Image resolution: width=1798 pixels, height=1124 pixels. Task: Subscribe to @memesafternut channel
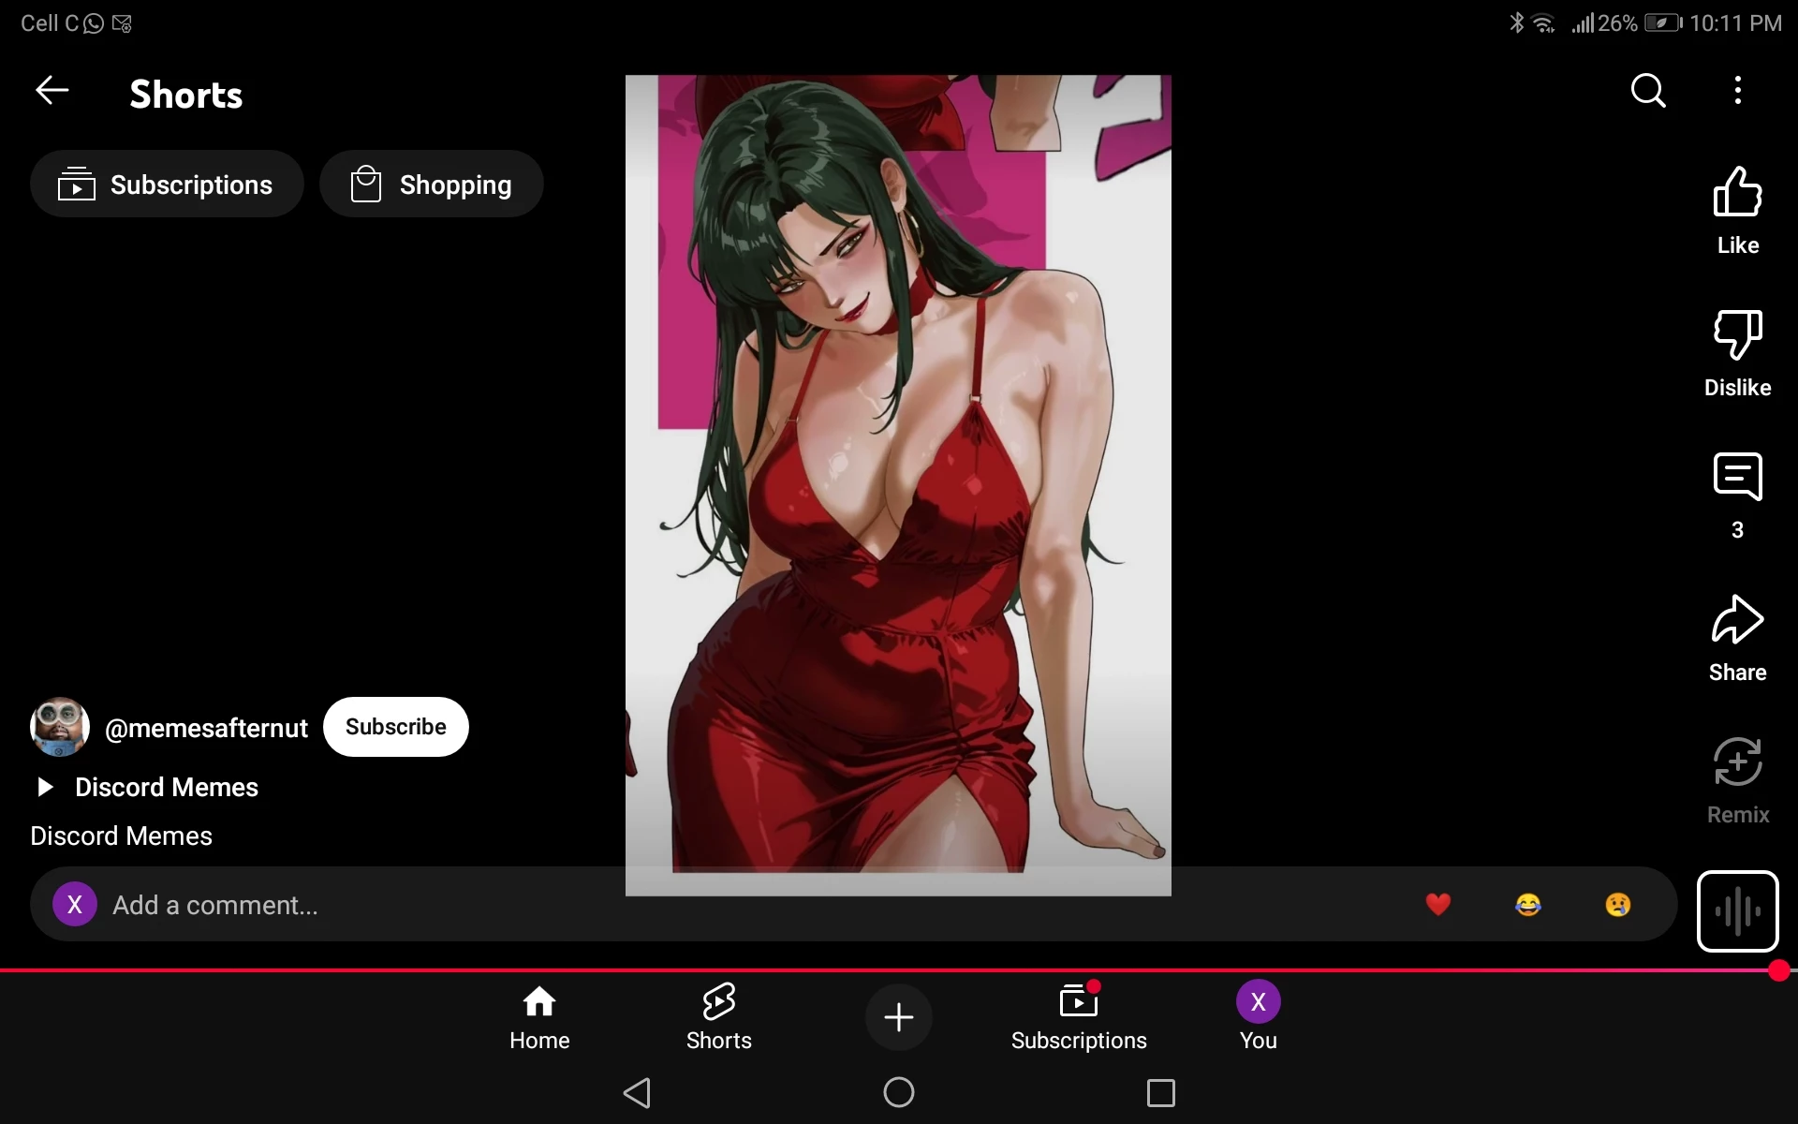click(x=395, y=727)
